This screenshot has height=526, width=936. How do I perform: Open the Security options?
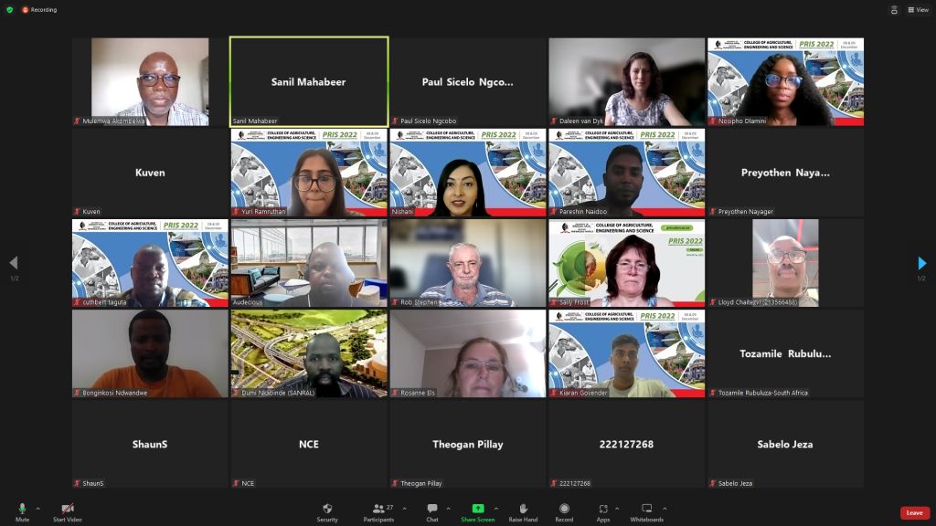(x=327, y=511)
